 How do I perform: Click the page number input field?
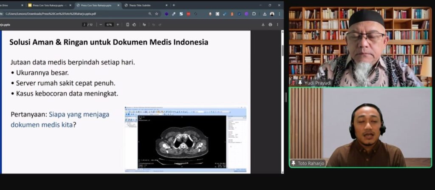[85, 25]
